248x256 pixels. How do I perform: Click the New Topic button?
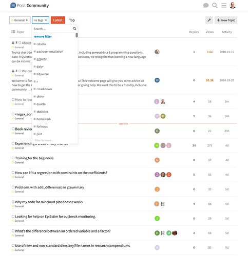click(x=226, y=20)
